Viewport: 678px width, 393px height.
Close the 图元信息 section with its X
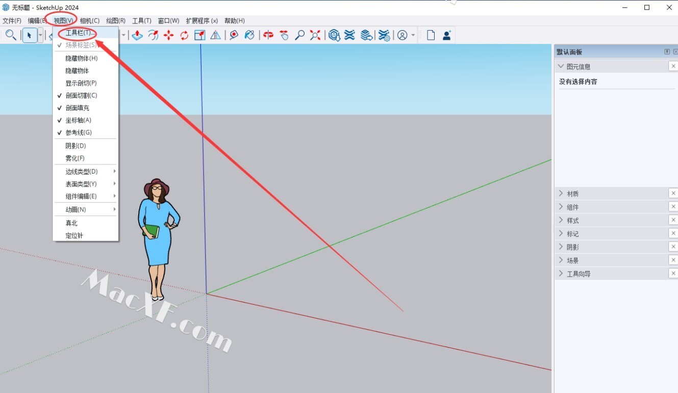[x=673, y=66]
